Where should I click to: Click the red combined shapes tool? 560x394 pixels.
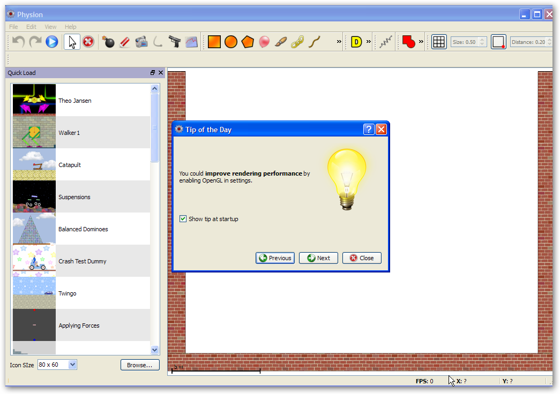click(x=408, y=42)
